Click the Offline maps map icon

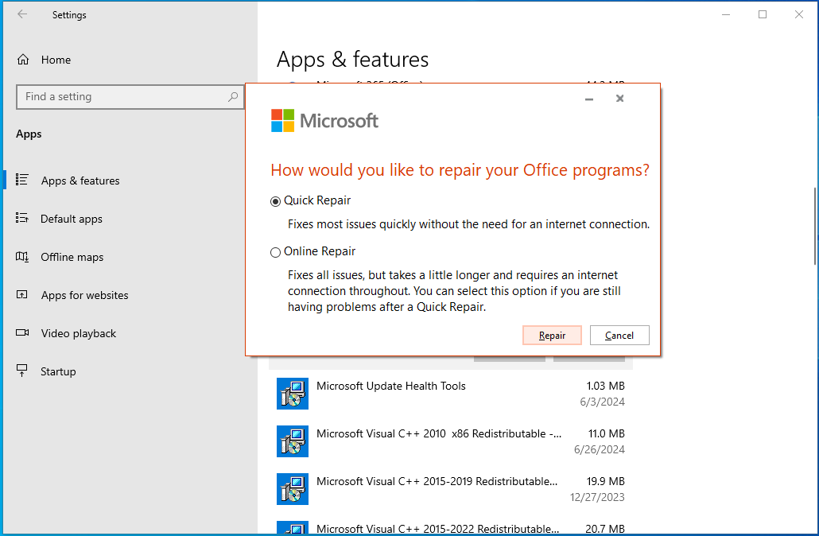22,257
